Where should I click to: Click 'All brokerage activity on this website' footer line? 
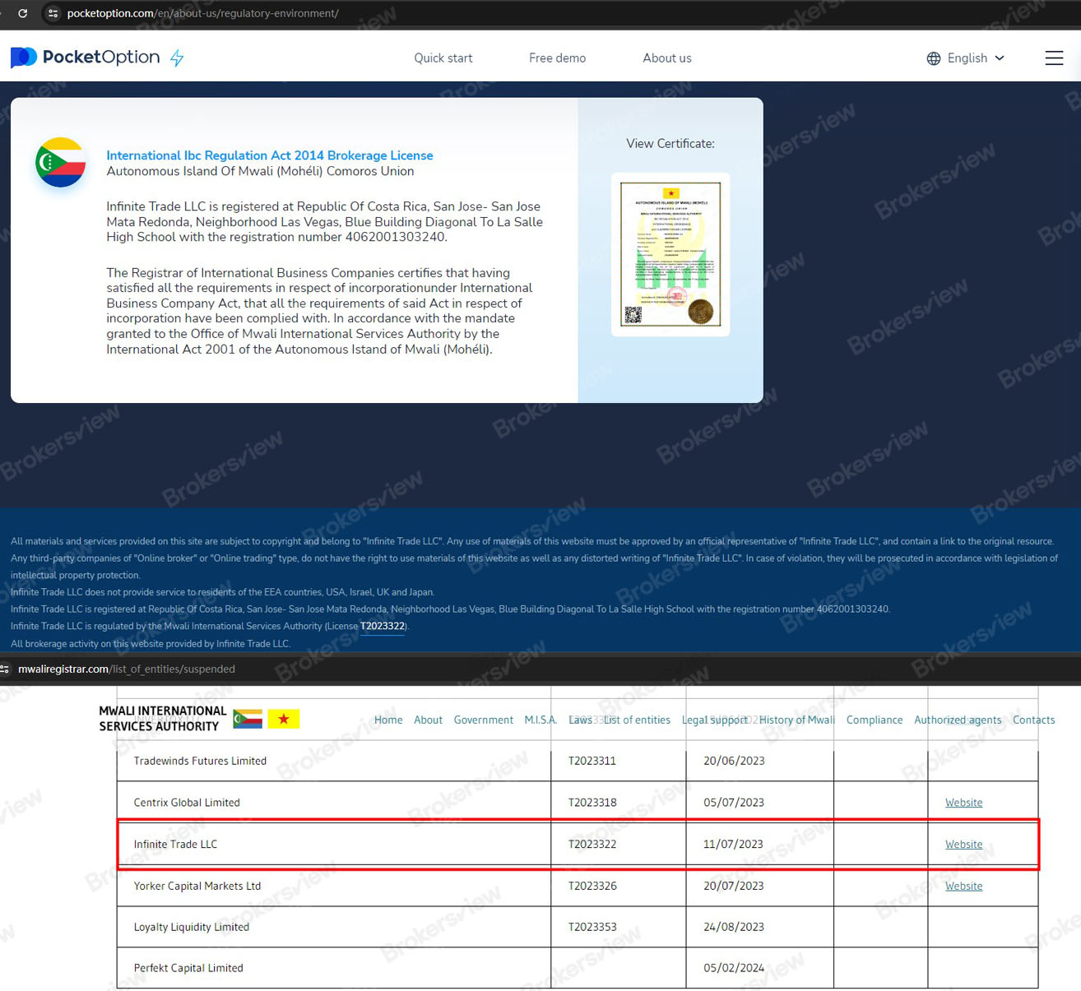click(x=151, y=643)
